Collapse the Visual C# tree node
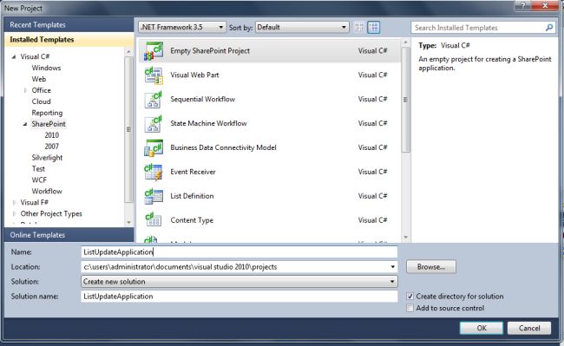This screenshot has height=346, width=564. coord(14,56)
